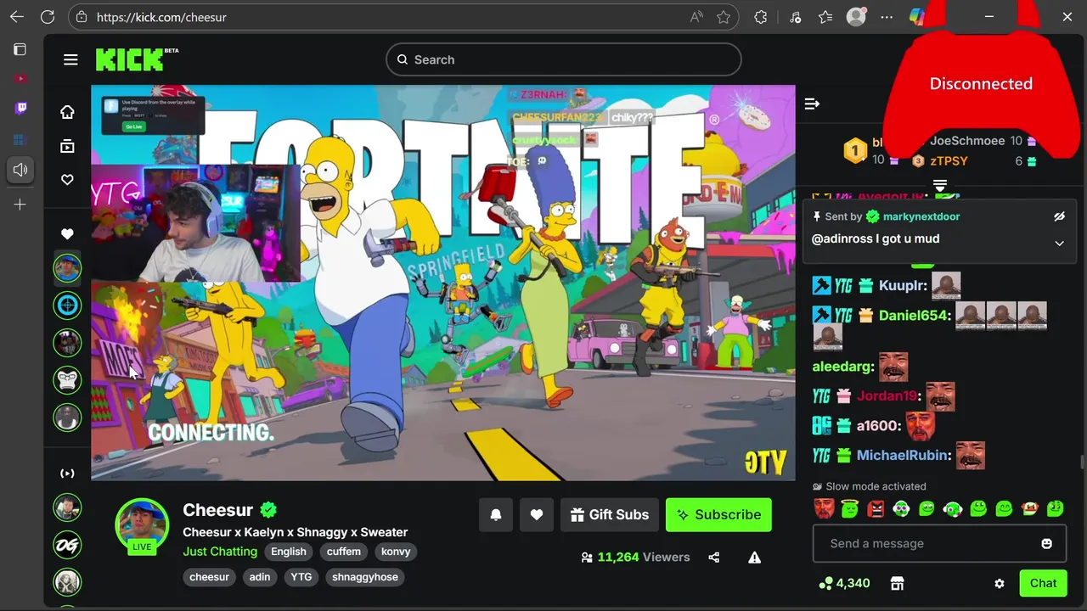Collapse the chat panel with arrow icon
The width and height of the screenshot is (1087, 611).
tap(812, 104)
